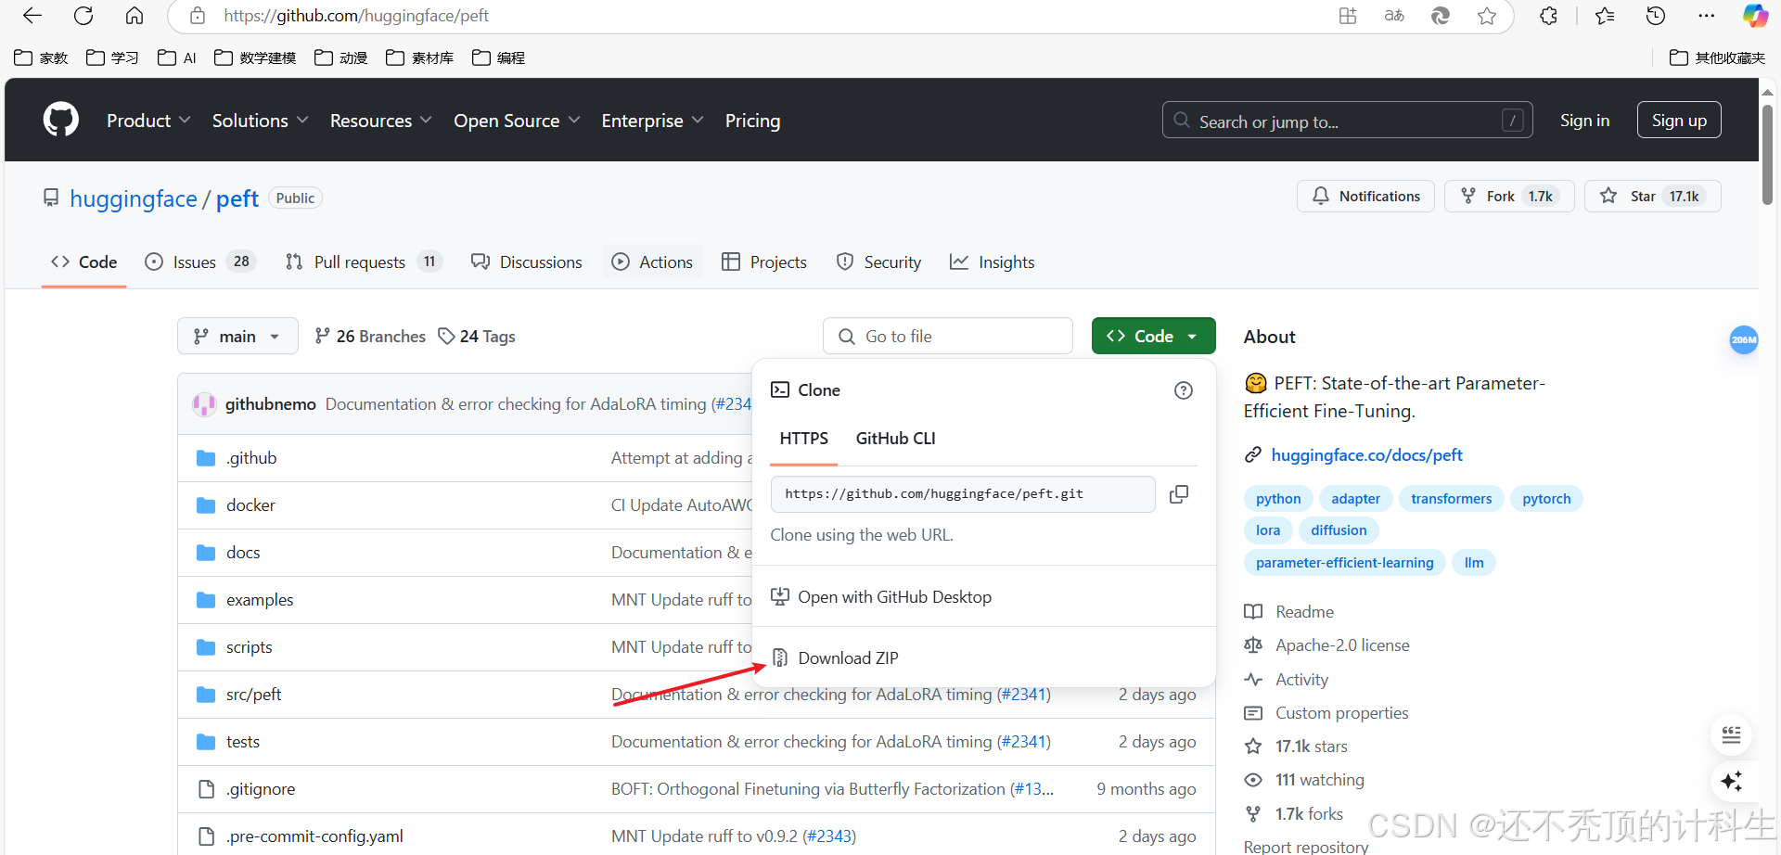1781x855 pixels.
Task: Click the GitHub logo icon
Action: click(x=61, y=121)
